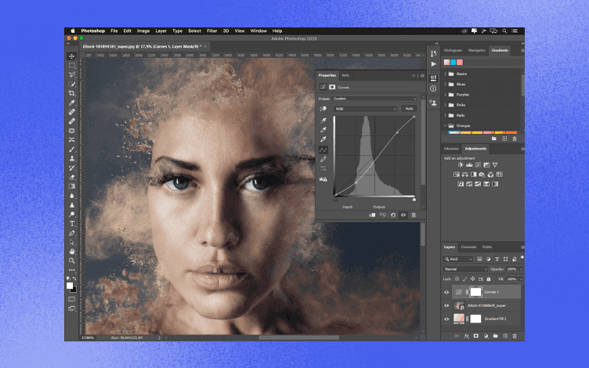Click the black point eyedropper in Curves
This screenshot has width=589, height=368.
click(x=323, y=121)
